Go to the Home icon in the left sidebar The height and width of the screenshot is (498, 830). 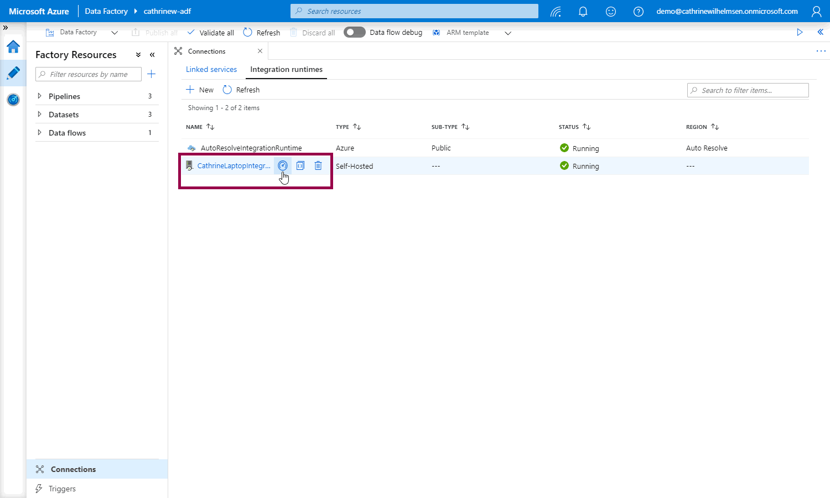click(13, 47)
